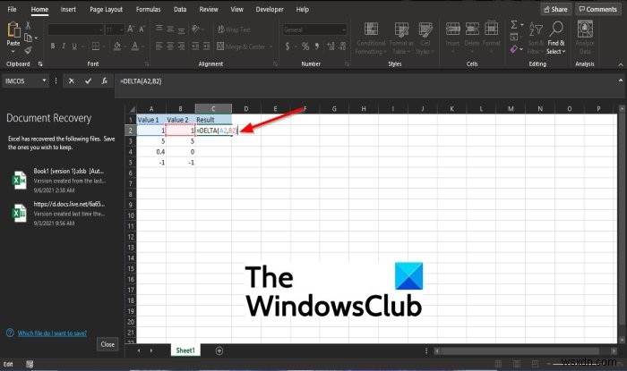627x371 pixels.
Task: Click the Share button
Action: click(556, 9)
